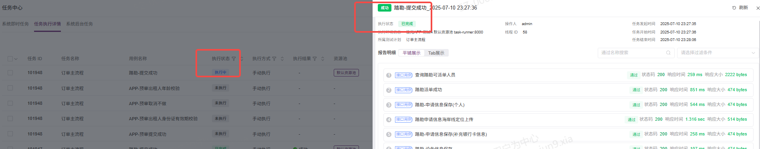Toggle the select-all checkbox in the table header
This screenshot has width=760, height=149.
(10, 59)
